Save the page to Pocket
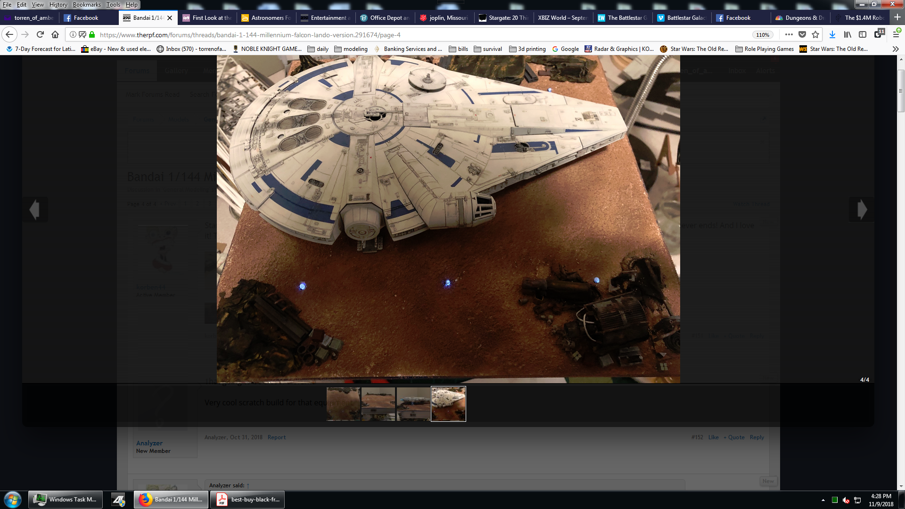Viewport: 905px width, 509px height. (x=802, y=35)
